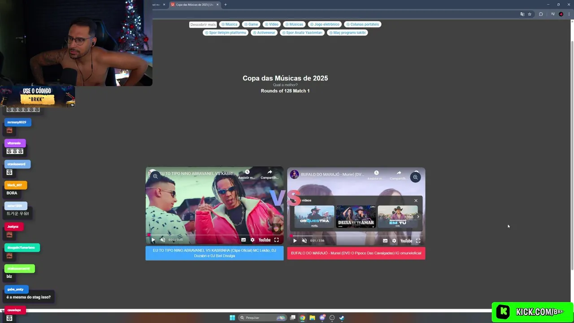Click the right video's magnifier zoom icon
This screenshot has width=574, height=323.
coord(415,177)
